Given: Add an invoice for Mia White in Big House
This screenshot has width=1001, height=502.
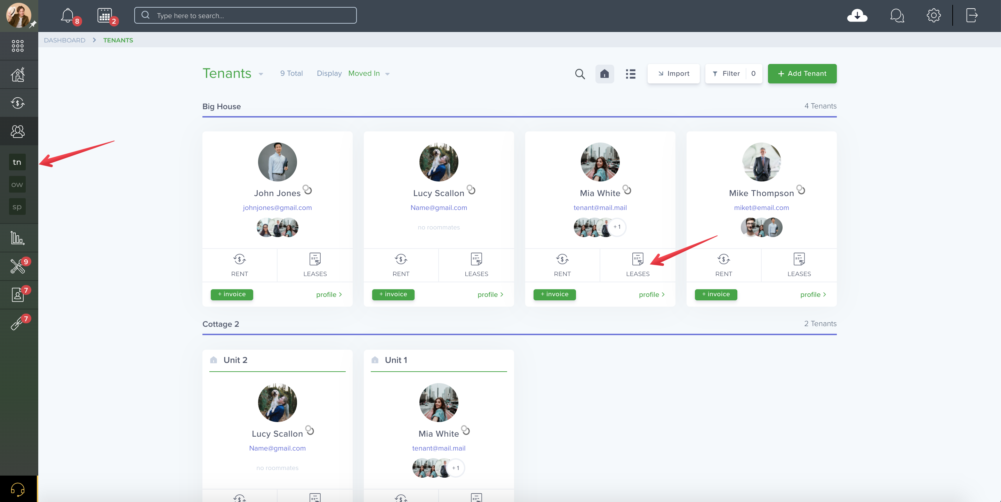Looking at the screenshot, I should coord(554,294).
